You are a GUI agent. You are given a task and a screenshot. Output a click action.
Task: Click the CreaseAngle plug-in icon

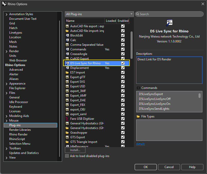pyautogui.click(x=67, y=54)
